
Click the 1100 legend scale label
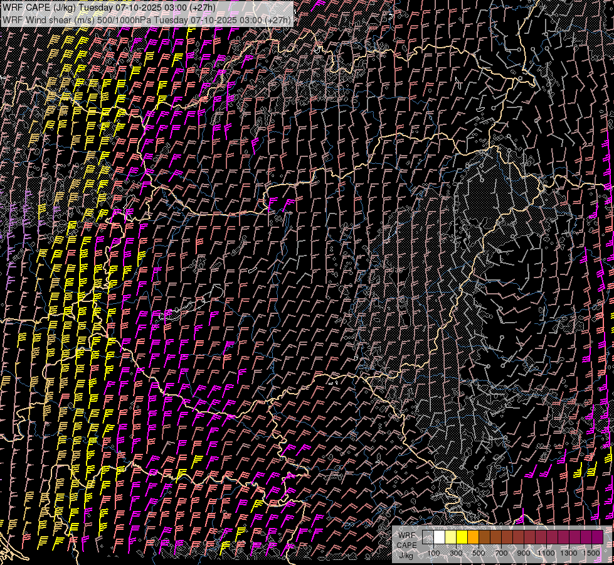click(x=546, y=553)
